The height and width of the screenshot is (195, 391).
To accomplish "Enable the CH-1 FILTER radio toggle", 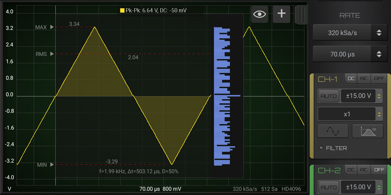I will click(321, 148).
